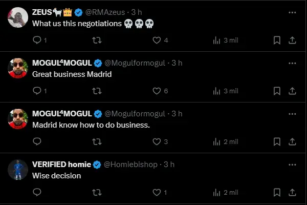Bookmark the "Great business Madrid" tweet

pyautogui.click(x=277, y=91)
